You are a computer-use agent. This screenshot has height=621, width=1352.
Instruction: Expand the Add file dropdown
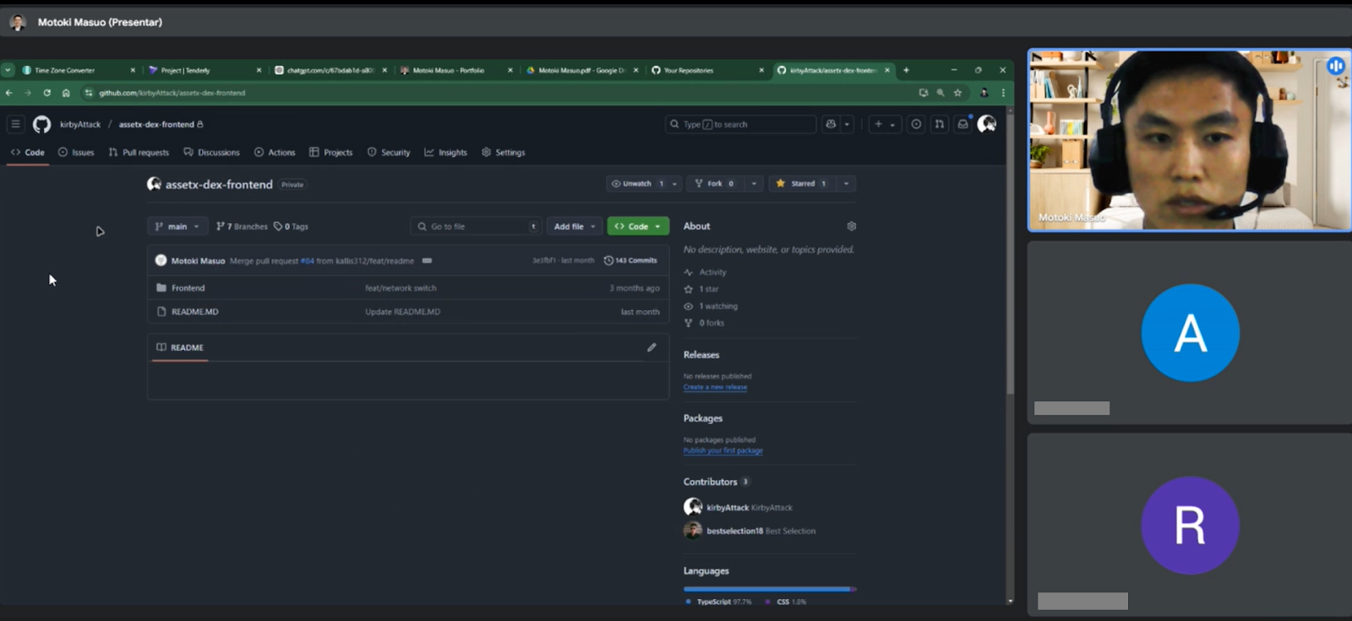(574, 226)
